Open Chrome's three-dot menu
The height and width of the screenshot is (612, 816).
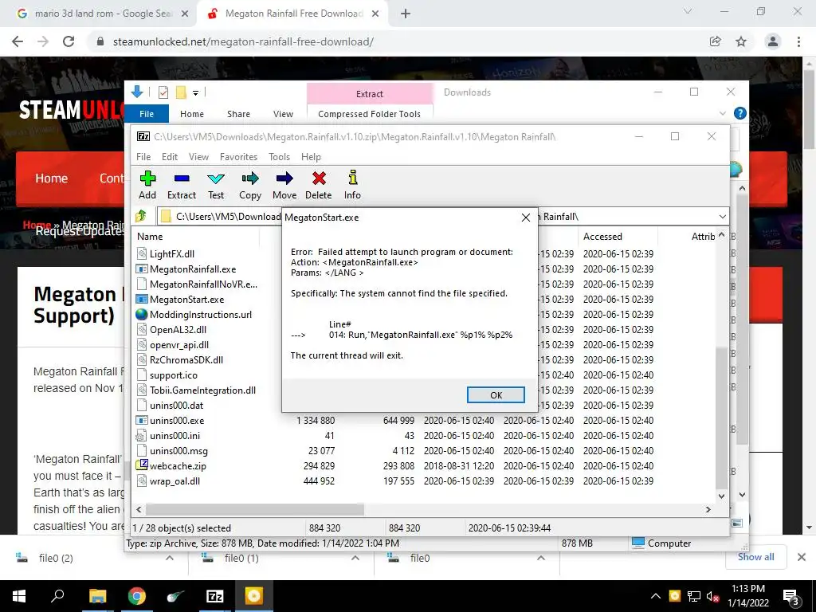pos(798,41)
